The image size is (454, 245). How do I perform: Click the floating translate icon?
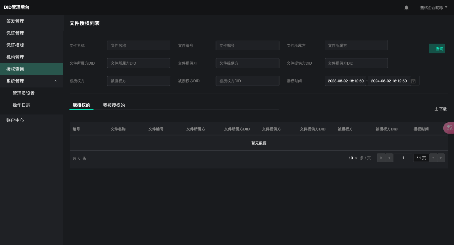pos(449,128)
